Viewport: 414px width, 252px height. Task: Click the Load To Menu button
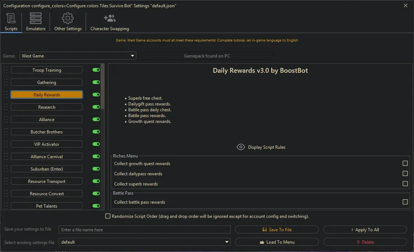click(277, 242)
